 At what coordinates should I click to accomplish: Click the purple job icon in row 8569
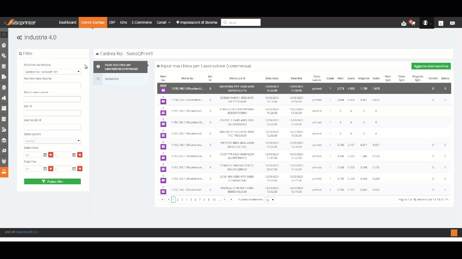163,90
